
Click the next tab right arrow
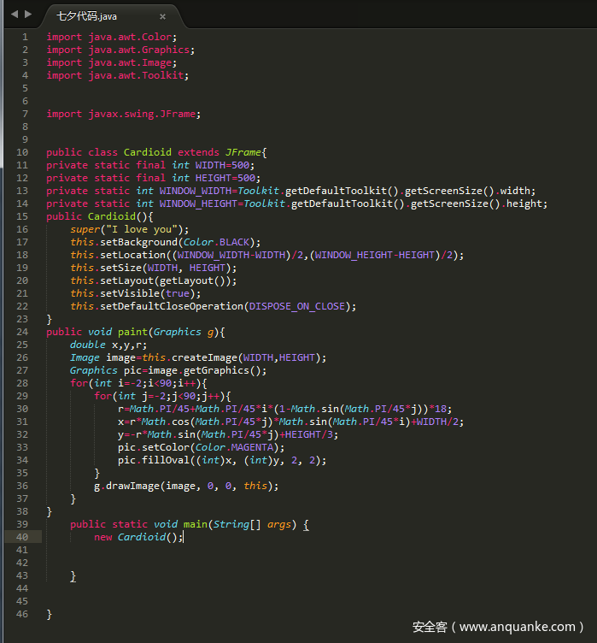tap(28, 15)
